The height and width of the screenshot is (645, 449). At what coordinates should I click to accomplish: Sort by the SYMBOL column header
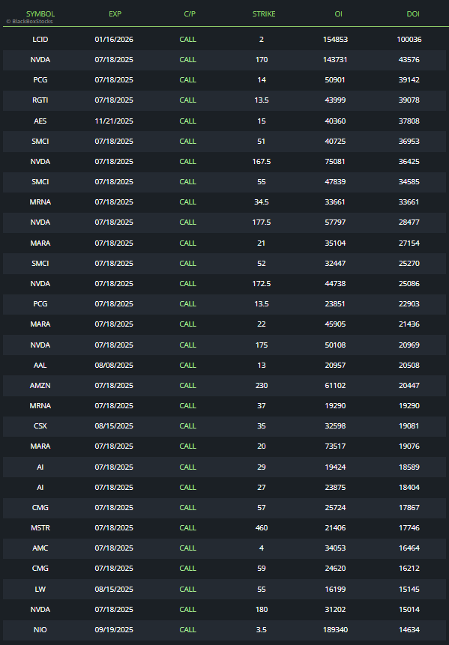[40, 14]
